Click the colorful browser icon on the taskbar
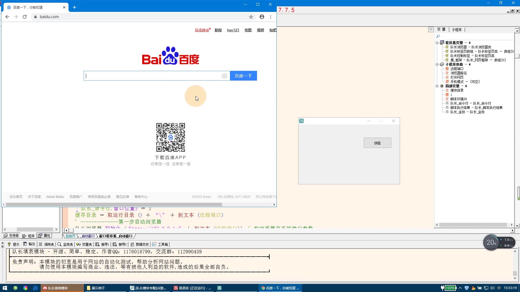The image size is (520, 292). pos(25,288)
